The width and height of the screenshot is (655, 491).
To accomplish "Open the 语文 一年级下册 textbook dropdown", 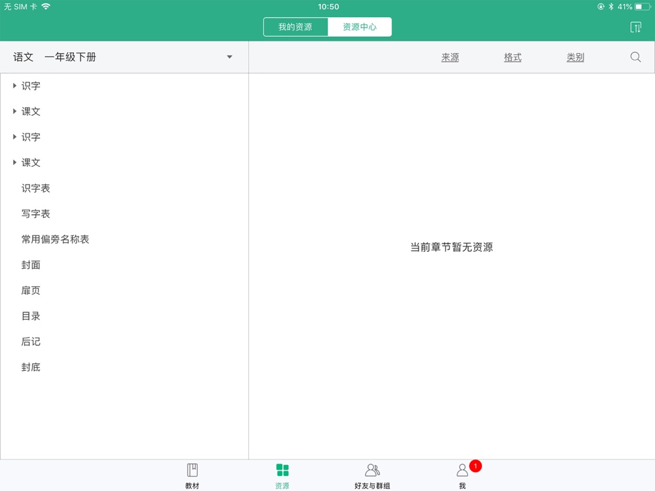I will [x=124, y=57].
